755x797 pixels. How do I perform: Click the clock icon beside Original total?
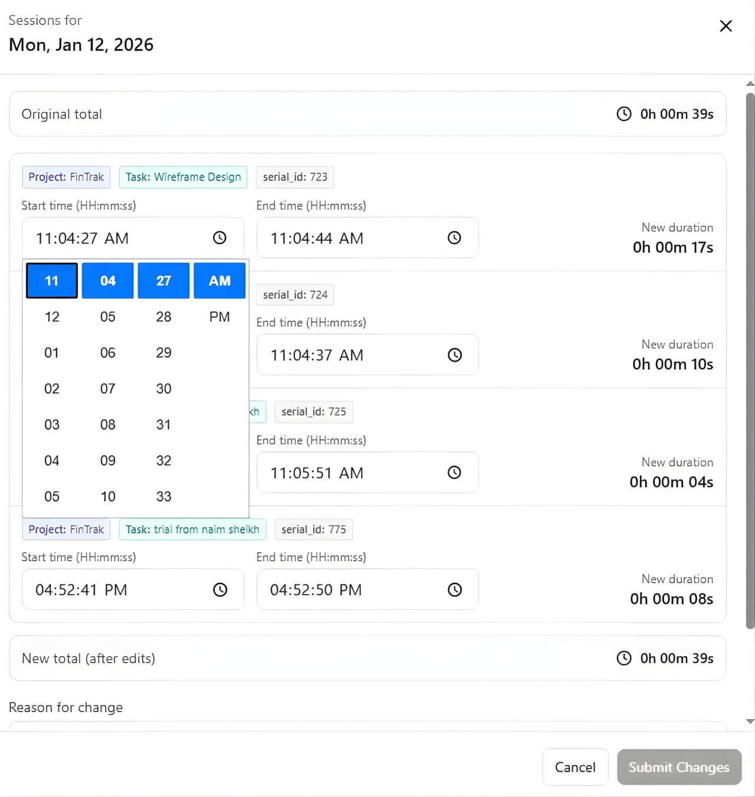(624, 114)
